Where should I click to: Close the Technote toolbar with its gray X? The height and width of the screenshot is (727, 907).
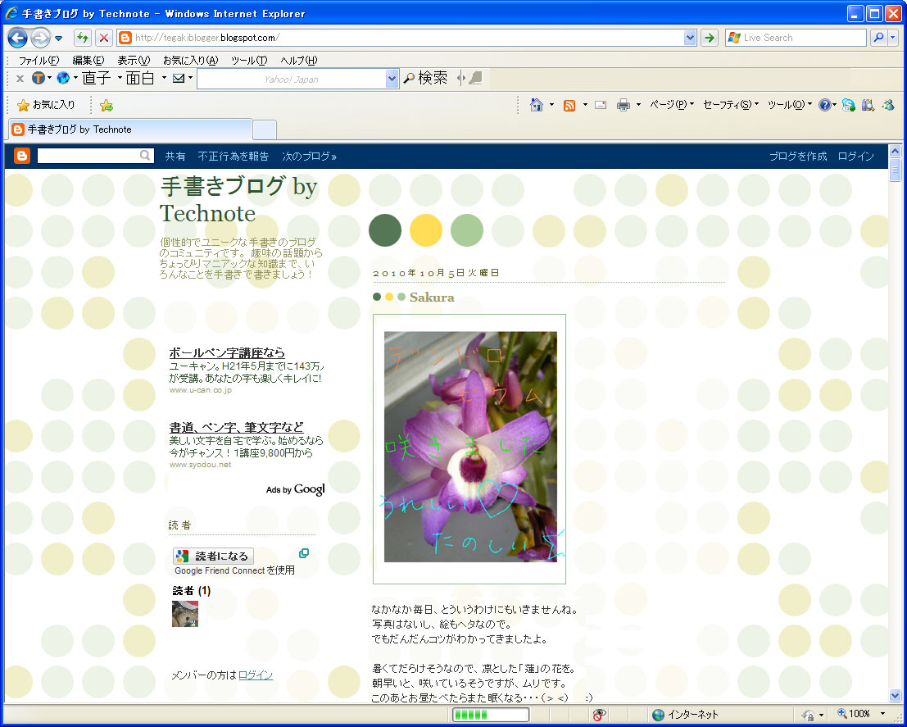(x=20, y=79)
